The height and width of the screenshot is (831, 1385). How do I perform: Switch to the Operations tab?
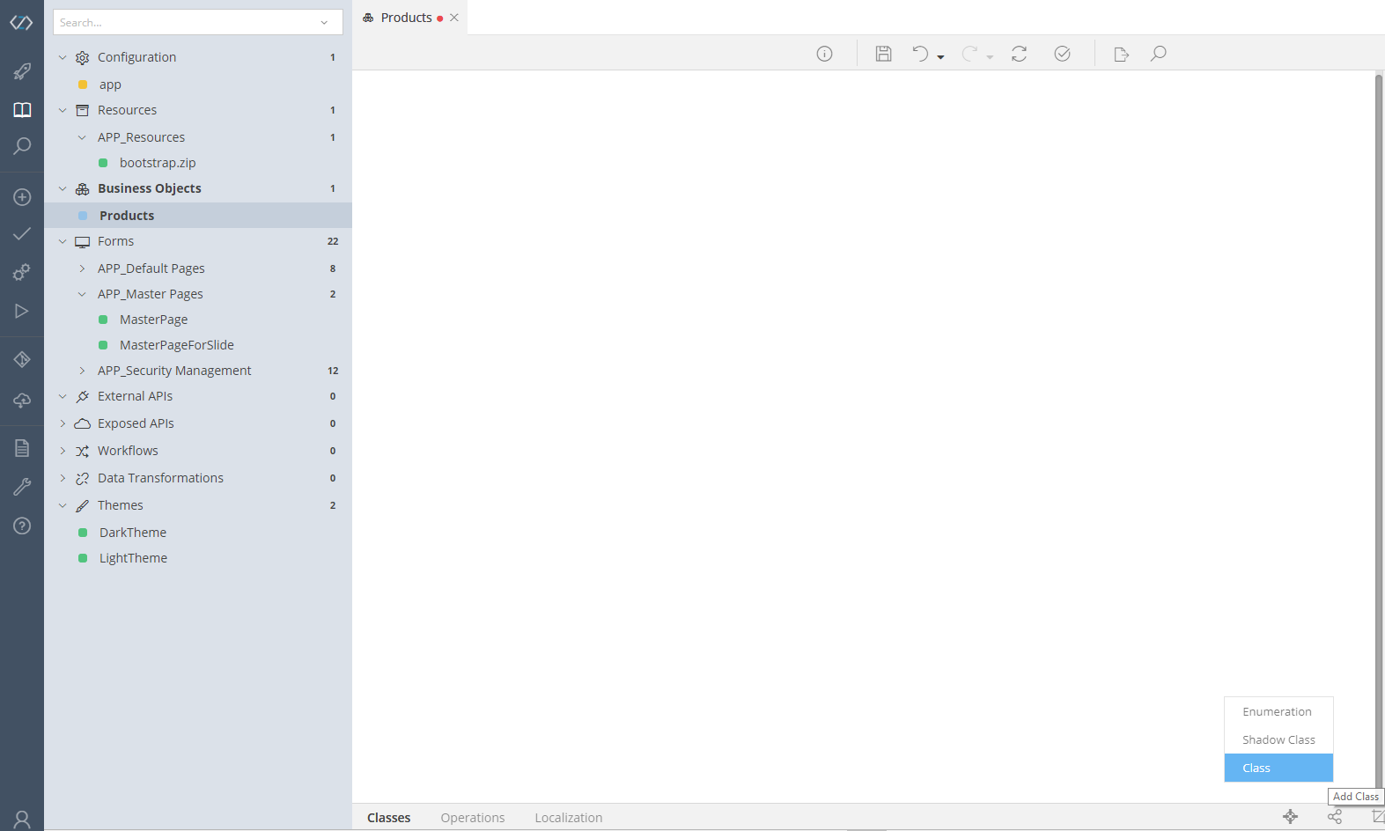[473, 818]
